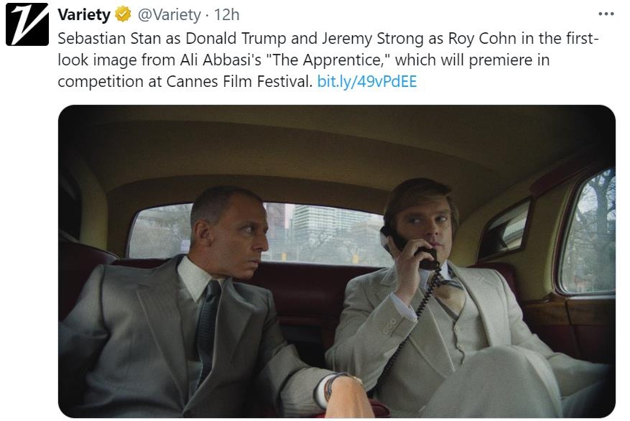The width and height of the screenshot is (630, 421).
Task: Click the Variety display name
Action: [x=84, y=14]
